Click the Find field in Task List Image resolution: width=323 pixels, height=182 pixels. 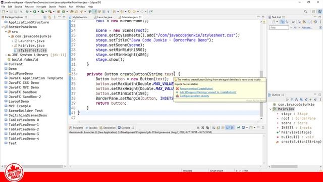coord(279,27)
